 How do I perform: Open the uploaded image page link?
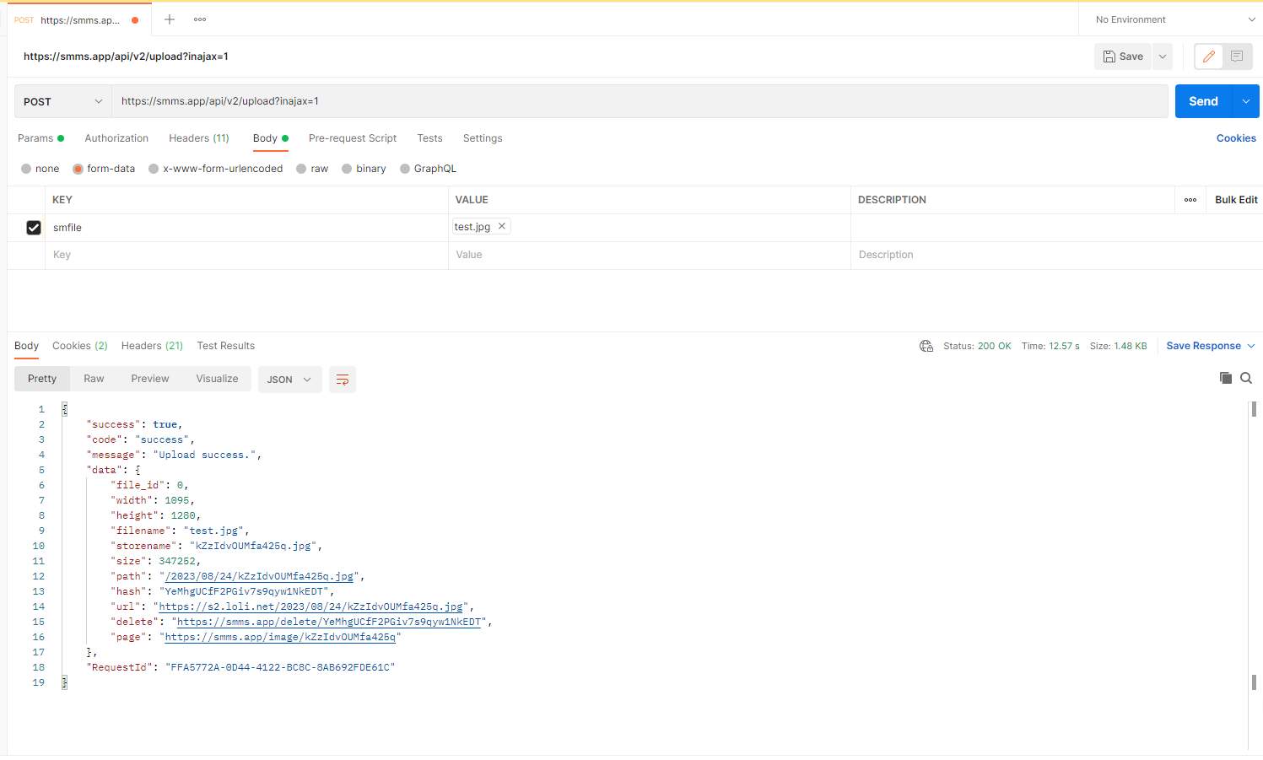pyautogui.click(x=282, y=637)
